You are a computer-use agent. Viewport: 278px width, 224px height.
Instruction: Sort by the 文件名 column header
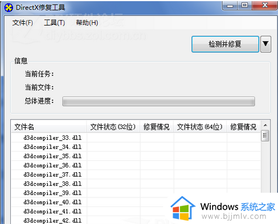click(x=49, y=127)
